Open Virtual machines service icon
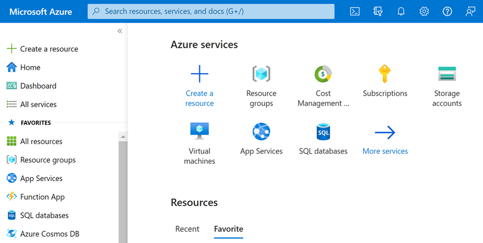 pyautogui.click(x=199, y=131)
